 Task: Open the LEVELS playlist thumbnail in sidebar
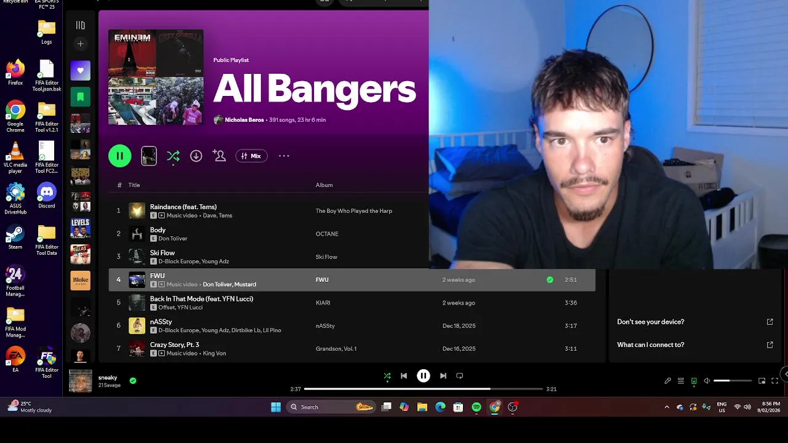80,228
